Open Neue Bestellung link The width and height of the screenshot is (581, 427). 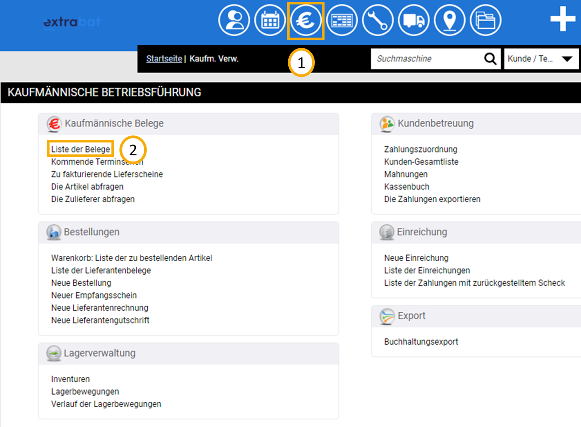81,283
